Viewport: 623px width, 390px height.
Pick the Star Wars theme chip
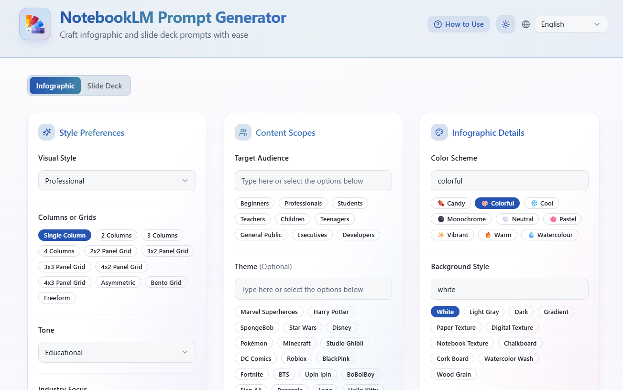click(303, 327)
